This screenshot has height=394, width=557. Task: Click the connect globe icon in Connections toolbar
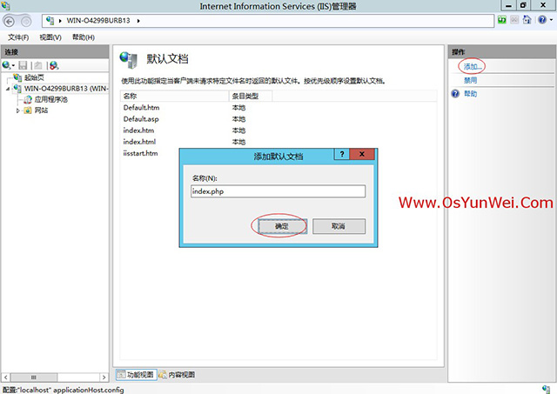8,65
